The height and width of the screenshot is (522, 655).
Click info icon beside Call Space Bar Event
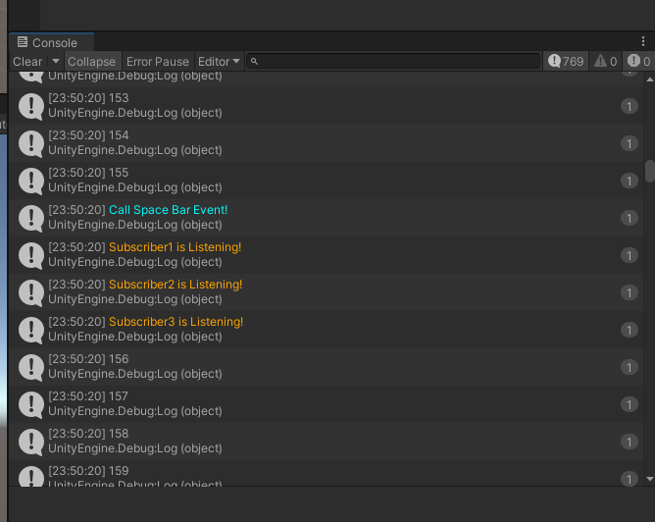pyautogui.click(x=31, y=218)
